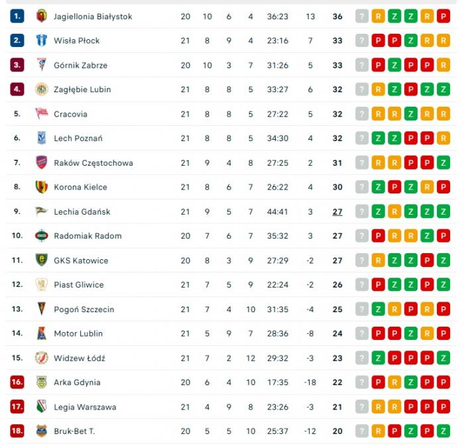Open the Bruk-Bet T. club crest
The height and width of the screenshot is (446, 464).
pos(42,431)
